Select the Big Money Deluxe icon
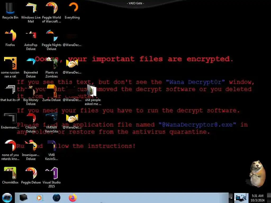Image resolution: width=271 pixels, height=203 pixels. pos(31,95)
